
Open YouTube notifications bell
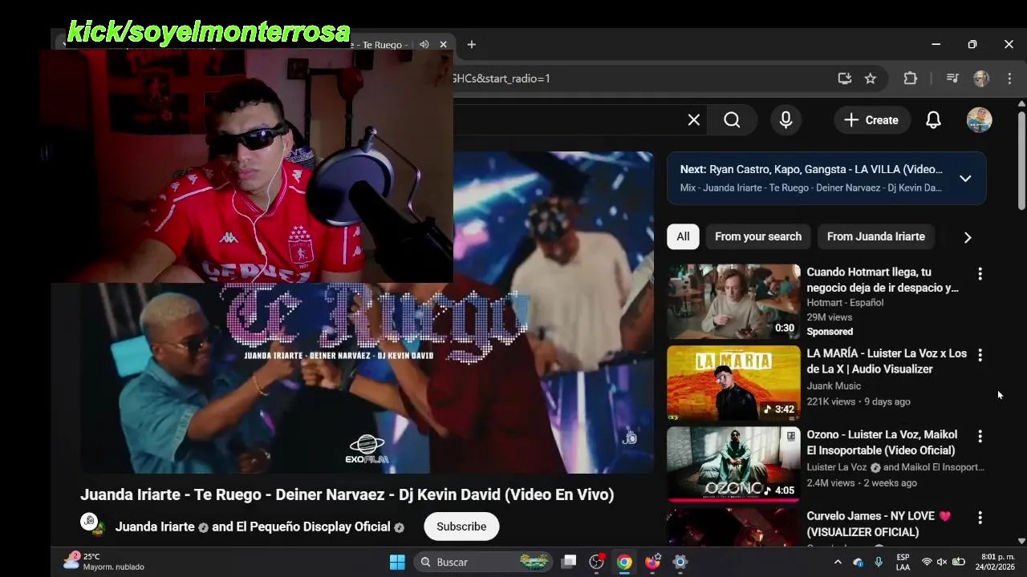(x=933, y=120)
